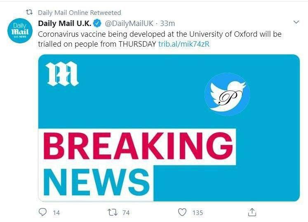Click the small retweeted arrow icon at top
308x222 pixels.
[x=29, y=12]
